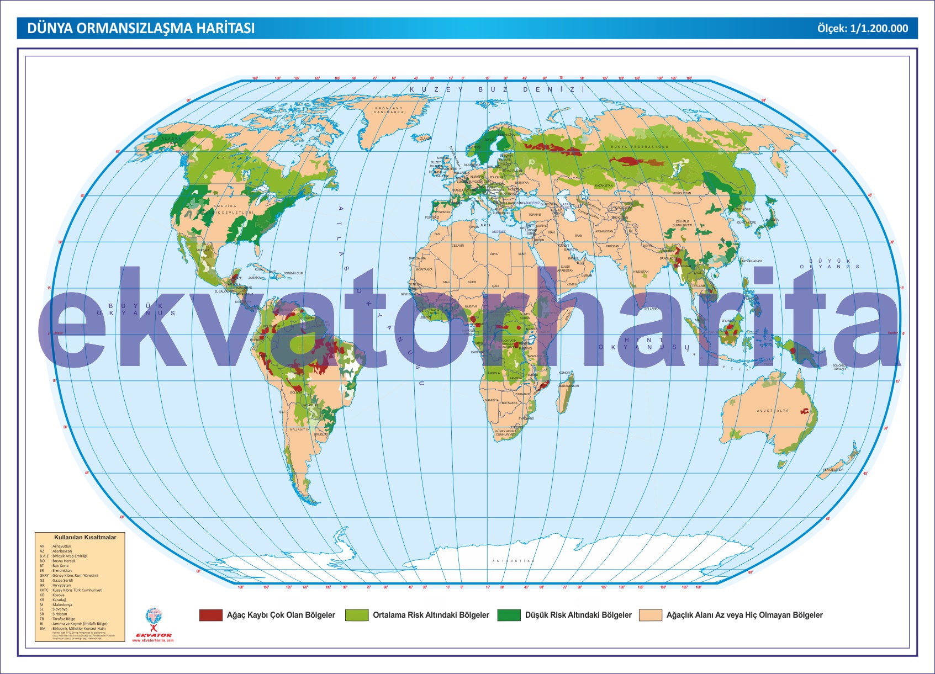Select the 'AR : Arnavutluk' abbreviation row
This screenshot has width=935, height=674.
[x=55, y=546]
